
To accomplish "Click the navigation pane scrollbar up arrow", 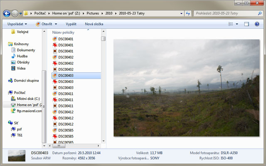I will click(44, 31).
